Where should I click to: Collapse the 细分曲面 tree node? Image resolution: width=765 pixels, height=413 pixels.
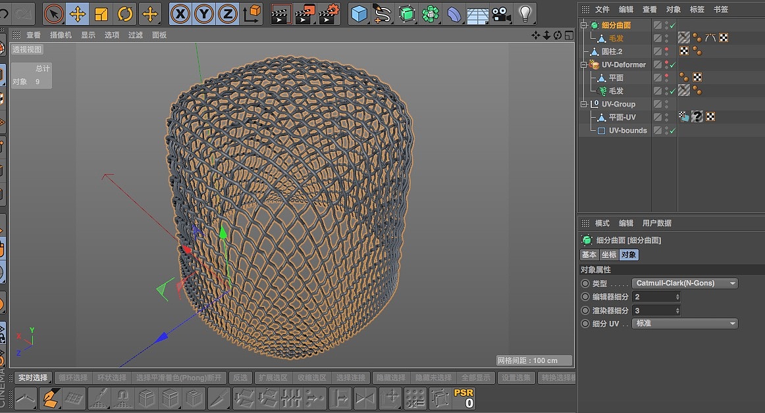[x=583, y=25]
